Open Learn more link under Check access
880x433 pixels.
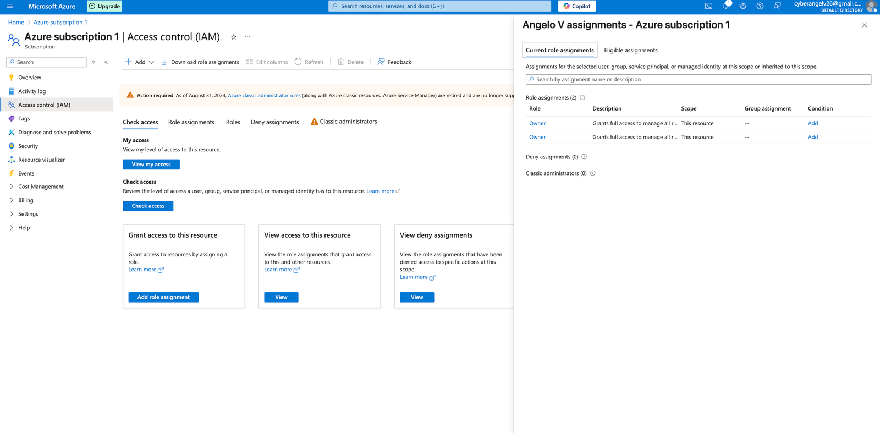(383, 191)
